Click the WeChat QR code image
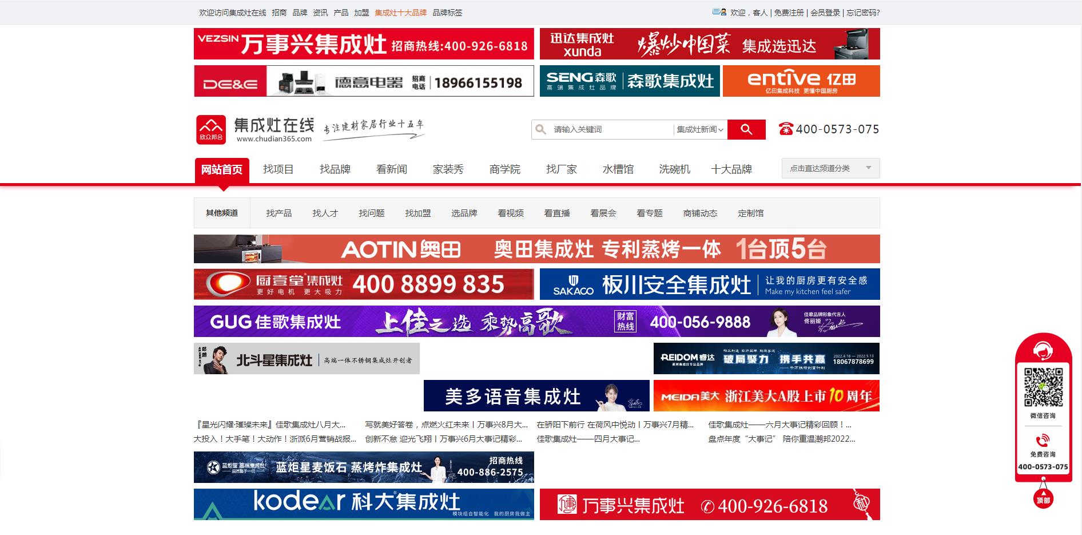The width and height of the screenshot is (1082, 535). click(1043, 387)
